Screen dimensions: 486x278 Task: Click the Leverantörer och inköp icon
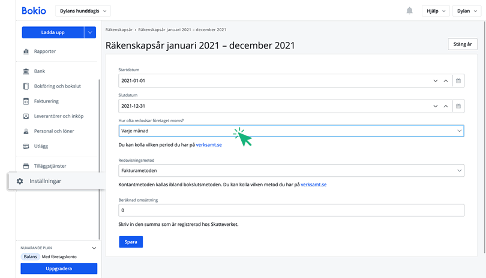(26, 116)
